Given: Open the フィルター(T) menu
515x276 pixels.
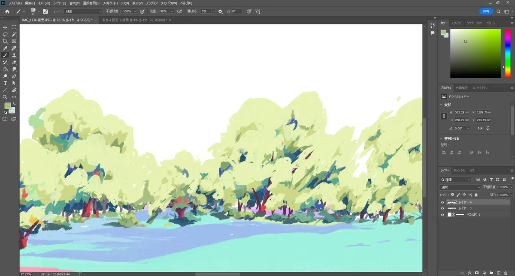Looking at the screenshot, I should coord(110,3).
